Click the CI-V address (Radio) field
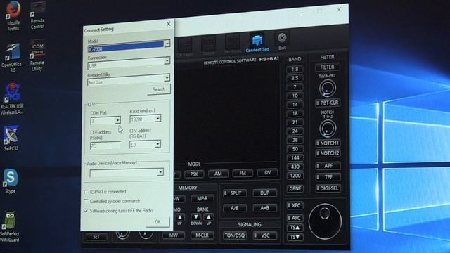 [105, 145]
